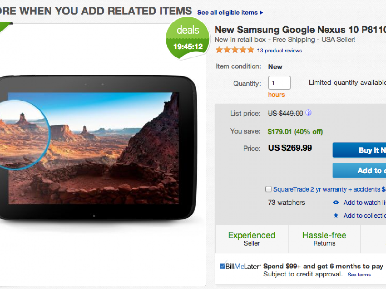The width and height of the screenshot is (386, 289).
Task: Click the arrow after See all eligible items
Action: pyautogui.click(x=262, y=13)
